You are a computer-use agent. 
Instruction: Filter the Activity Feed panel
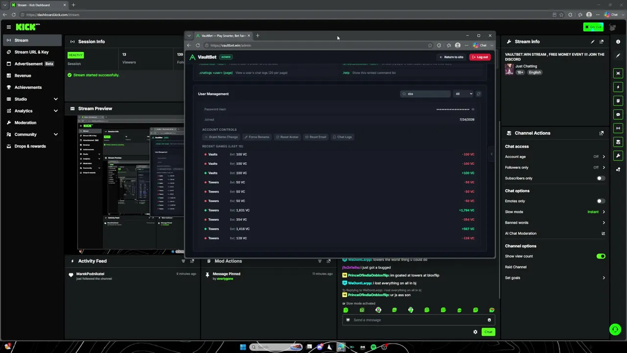pos(183,261)
